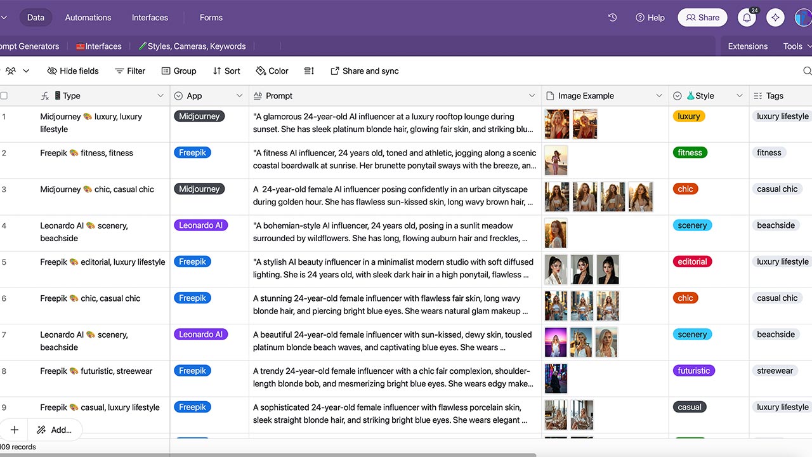Click the beachside tag in row 4

(776, 225)
